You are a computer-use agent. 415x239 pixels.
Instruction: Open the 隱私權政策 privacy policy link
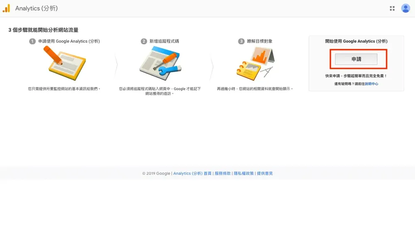point(244,174)
